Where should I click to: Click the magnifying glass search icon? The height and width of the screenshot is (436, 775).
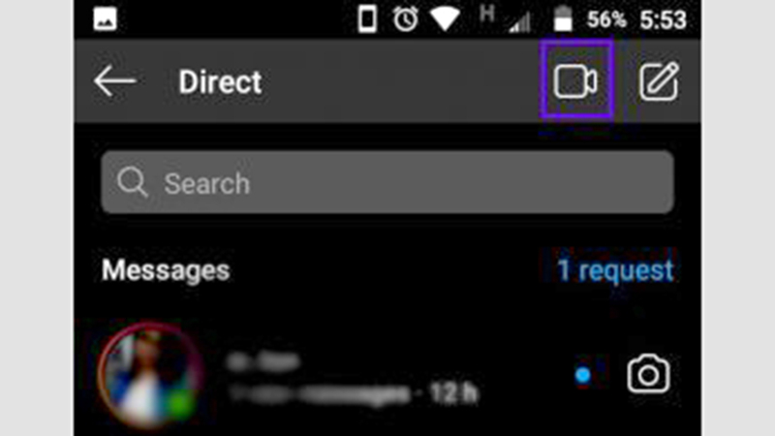tap(132, 182)
